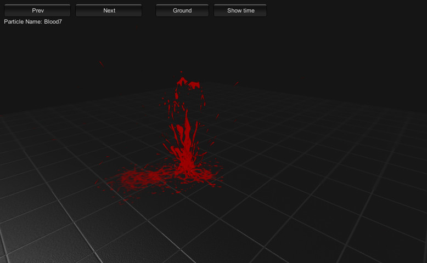Click the base of the blood splash
This screenshot has height=263, width=427.
pos(187,170)
